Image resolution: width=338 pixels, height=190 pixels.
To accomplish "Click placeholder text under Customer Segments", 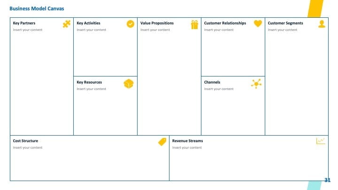I will pos(283,30).
